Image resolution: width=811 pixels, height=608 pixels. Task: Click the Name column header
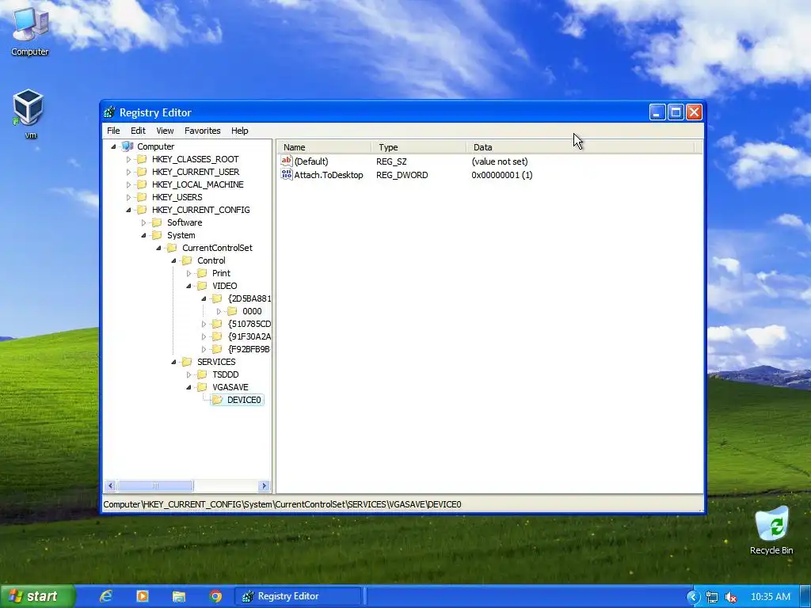pos(324,147)
